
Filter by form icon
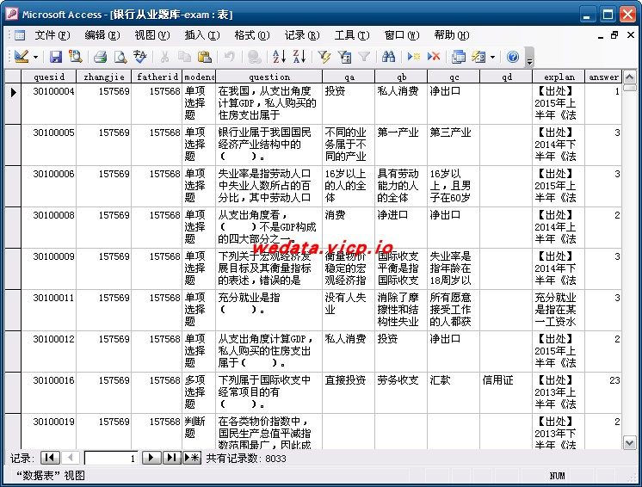[344, 57]
